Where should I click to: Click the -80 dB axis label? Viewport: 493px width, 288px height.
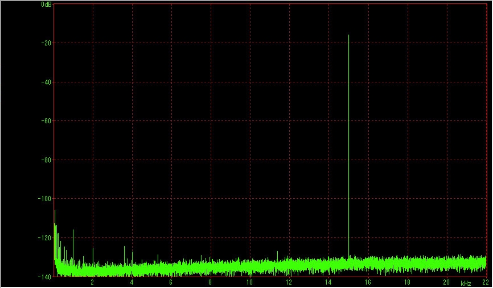[x=47, y=160]
